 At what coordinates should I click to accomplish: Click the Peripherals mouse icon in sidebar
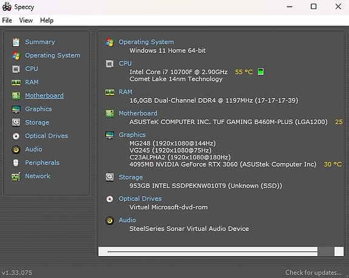click(16, 163)
